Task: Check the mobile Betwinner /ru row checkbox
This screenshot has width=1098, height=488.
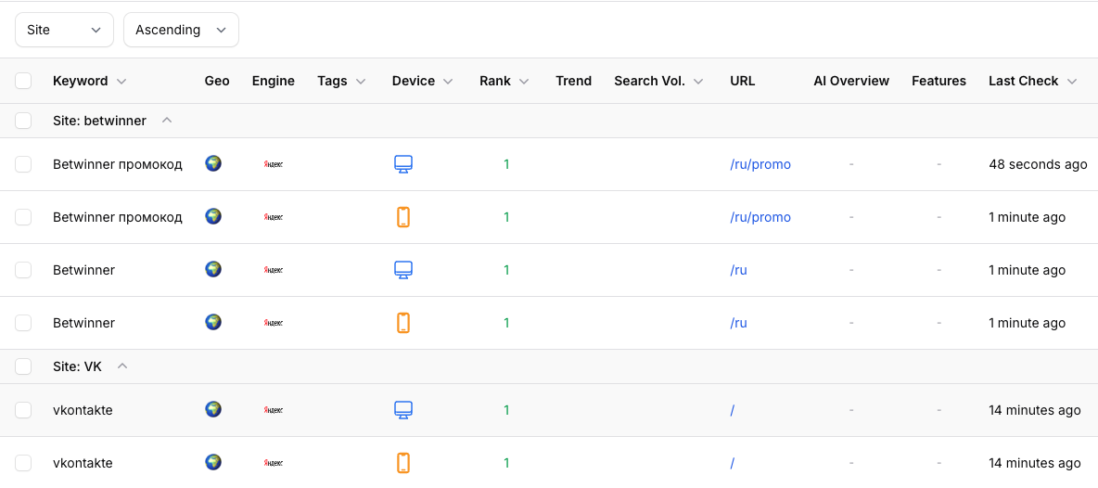Action: [23, 323]
